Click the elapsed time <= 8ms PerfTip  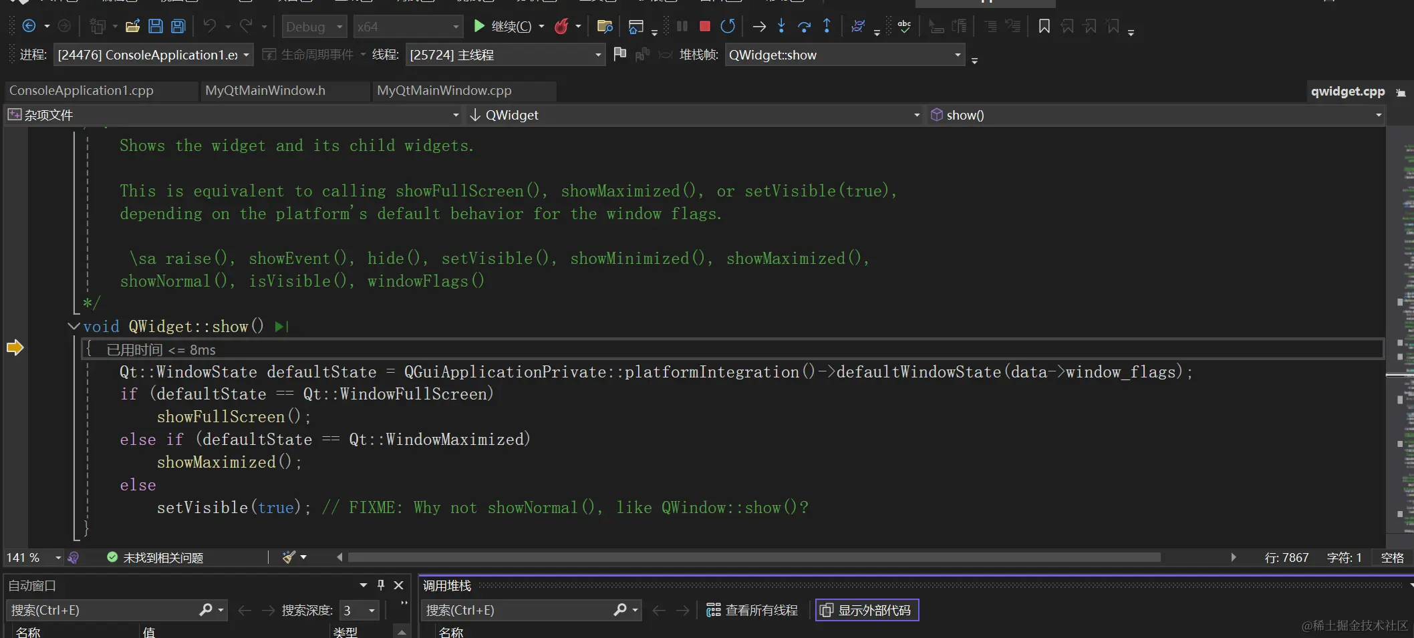[161, 350]
